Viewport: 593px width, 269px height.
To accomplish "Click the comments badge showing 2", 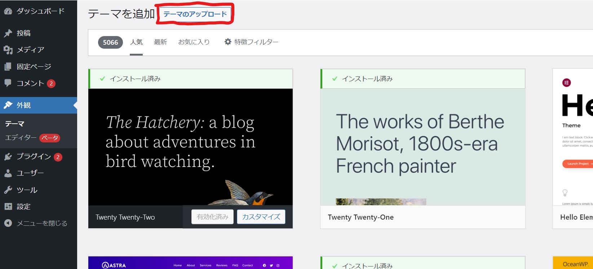I will (51, 84).
